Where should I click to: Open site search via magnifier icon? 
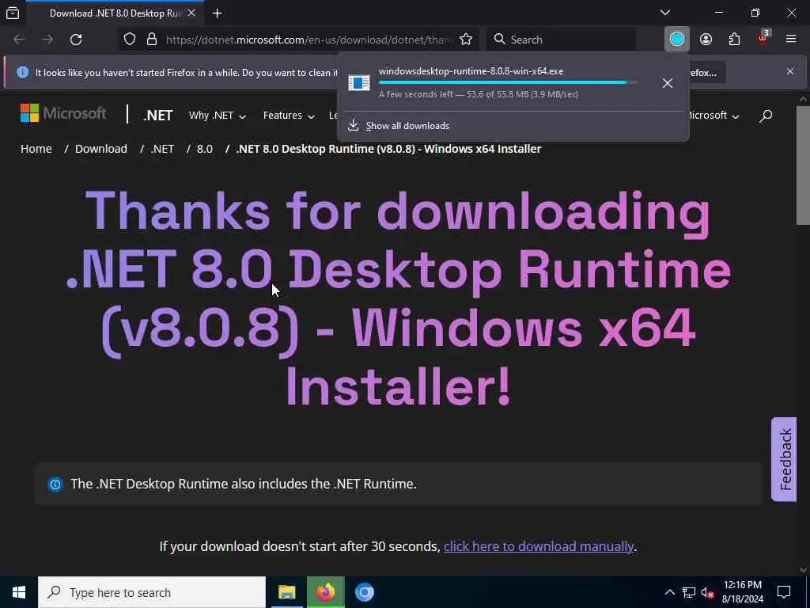pyautogui.click(x=766, y=116)
